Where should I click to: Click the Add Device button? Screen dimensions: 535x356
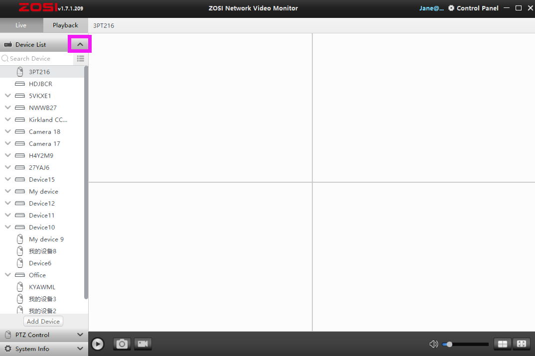pyautogui.click(x=43, y=321)
